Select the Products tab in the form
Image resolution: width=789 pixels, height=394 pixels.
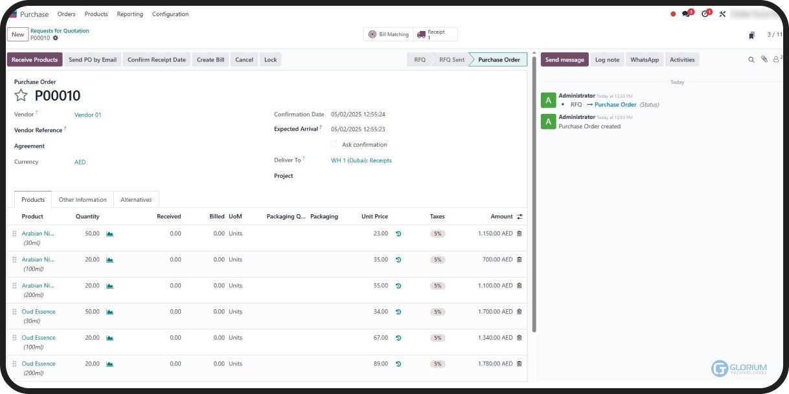coord(33,200)
